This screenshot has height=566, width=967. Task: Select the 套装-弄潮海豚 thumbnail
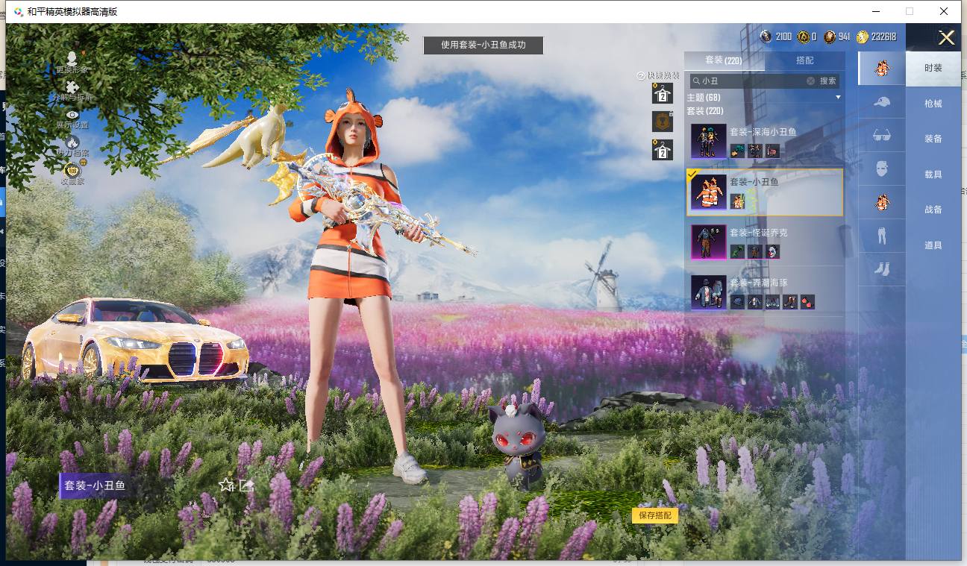(x=708, y=293)
